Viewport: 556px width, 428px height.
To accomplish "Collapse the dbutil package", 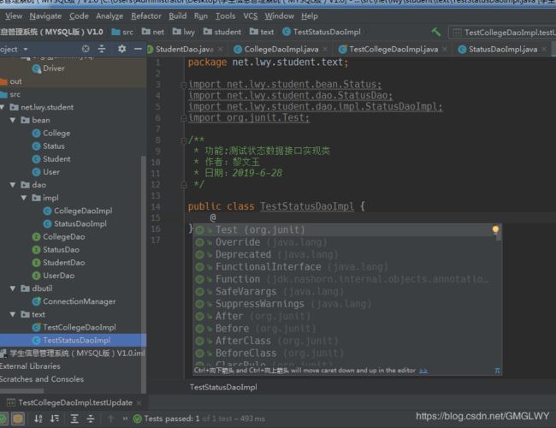I will click(x=13, y=288).
